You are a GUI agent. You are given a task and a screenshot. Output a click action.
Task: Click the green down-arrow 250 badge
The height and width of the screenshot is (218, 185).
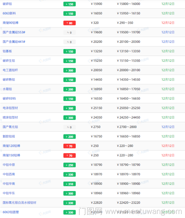coord(69,165)
